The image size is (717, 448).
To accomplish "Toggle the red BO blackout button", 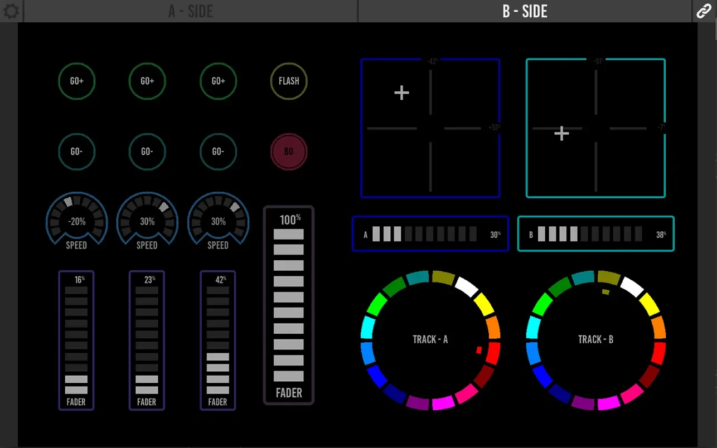I will (x=289, y=152).
